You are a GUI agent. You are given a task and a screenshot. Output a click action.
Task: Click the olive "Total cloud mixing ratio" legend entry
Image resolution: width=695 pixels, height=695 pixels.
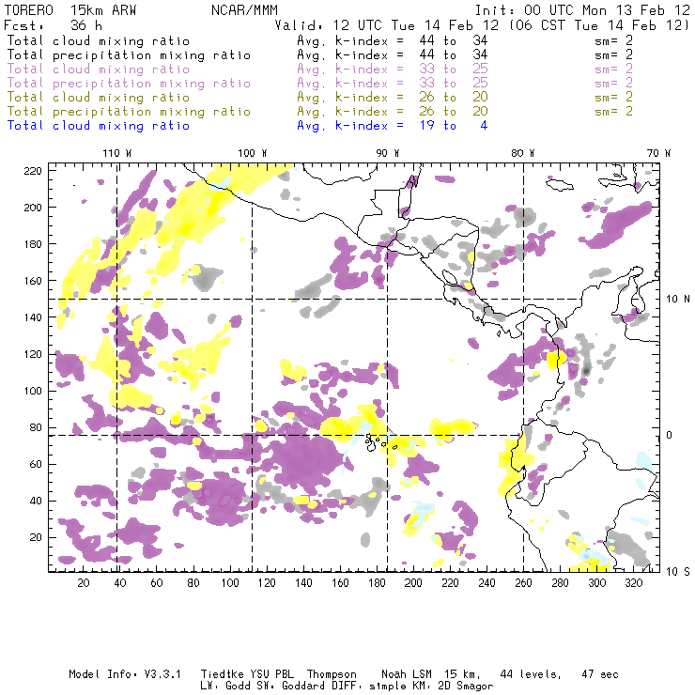click(99, 97)
